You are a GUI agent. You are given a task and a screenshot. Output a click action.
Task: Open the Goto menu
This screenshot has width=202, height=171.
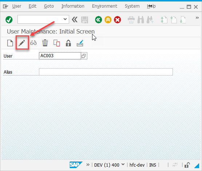tap(49, 6)
